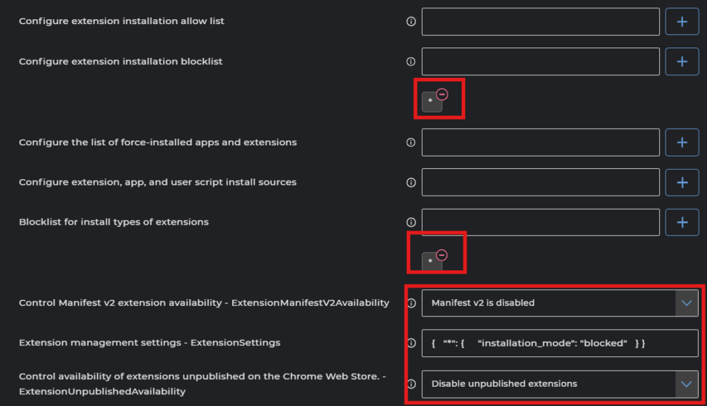This screenshot has height=406, width=707.
Task: Open info for force-installed apps setting
Action: click(x=411, y=143)
